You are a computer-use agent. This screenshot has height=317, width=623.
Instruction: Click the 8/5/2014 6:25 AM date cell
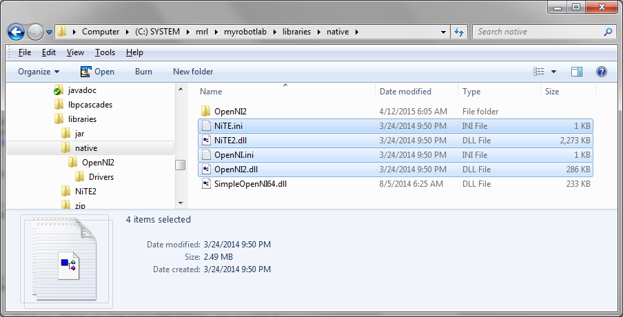pyautogui.click(x=411, y=184)
